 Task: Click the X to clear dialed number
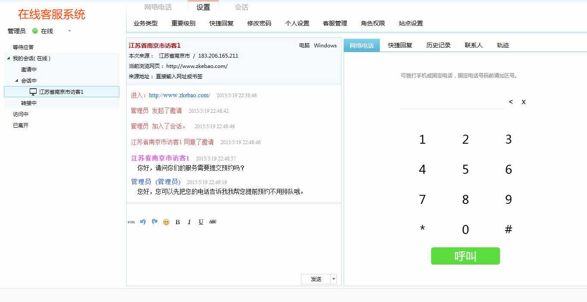(x=524, y=102)
